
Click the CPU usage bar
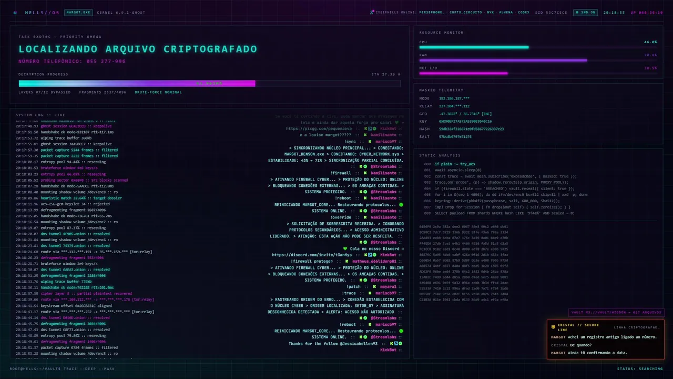[538, 47]
